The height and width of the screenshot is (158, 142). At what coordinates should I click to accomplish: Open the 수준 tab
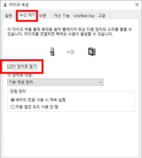(43, 16)
